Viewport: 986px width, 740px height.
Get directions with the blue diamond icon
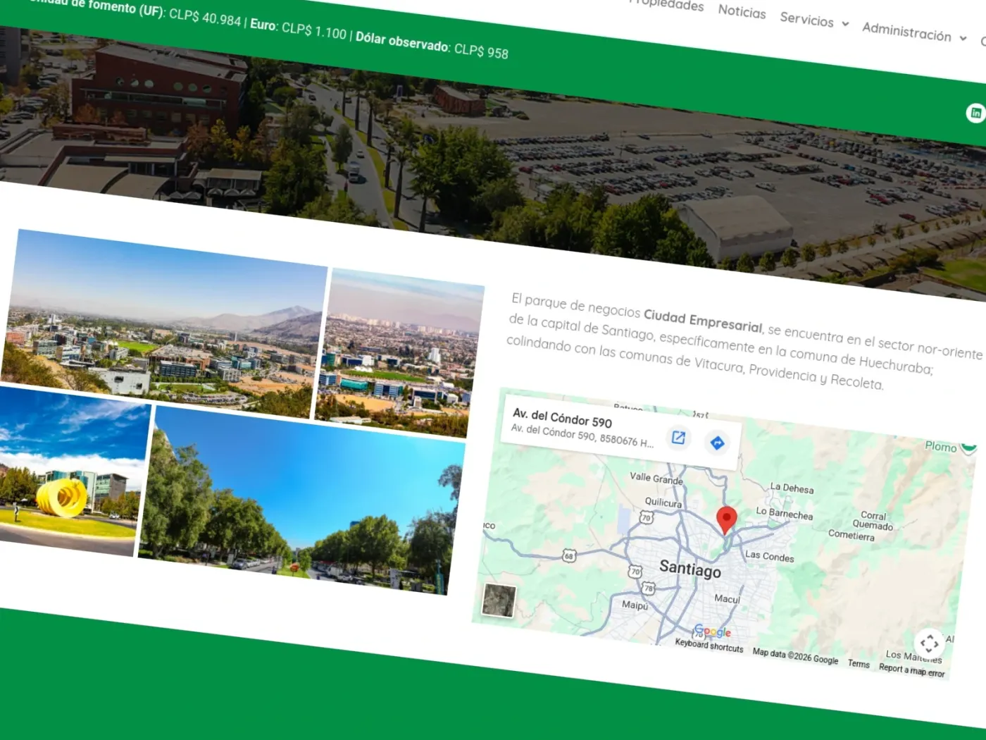point(717,443)
